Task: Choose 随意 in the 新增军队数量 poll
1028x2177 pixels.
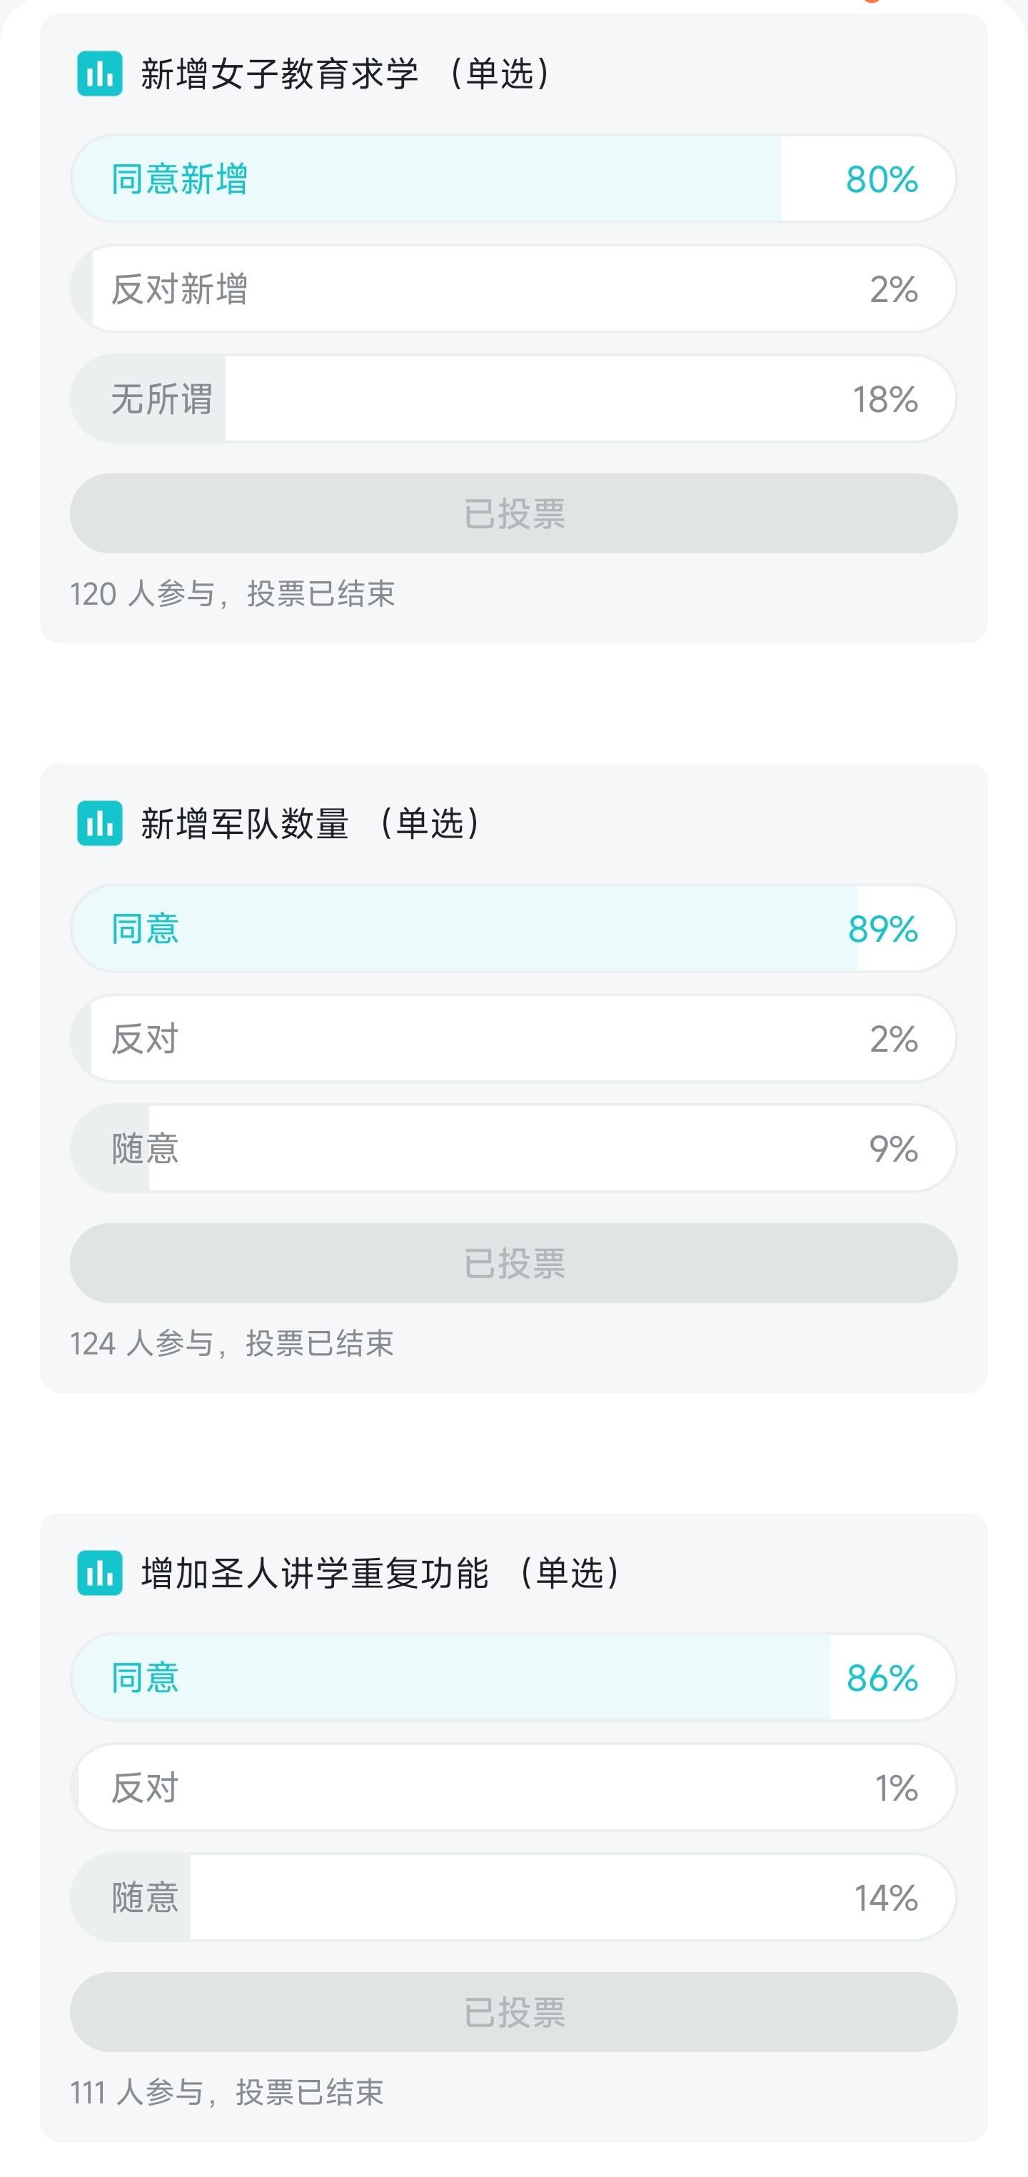Action: click(513, 1149)
